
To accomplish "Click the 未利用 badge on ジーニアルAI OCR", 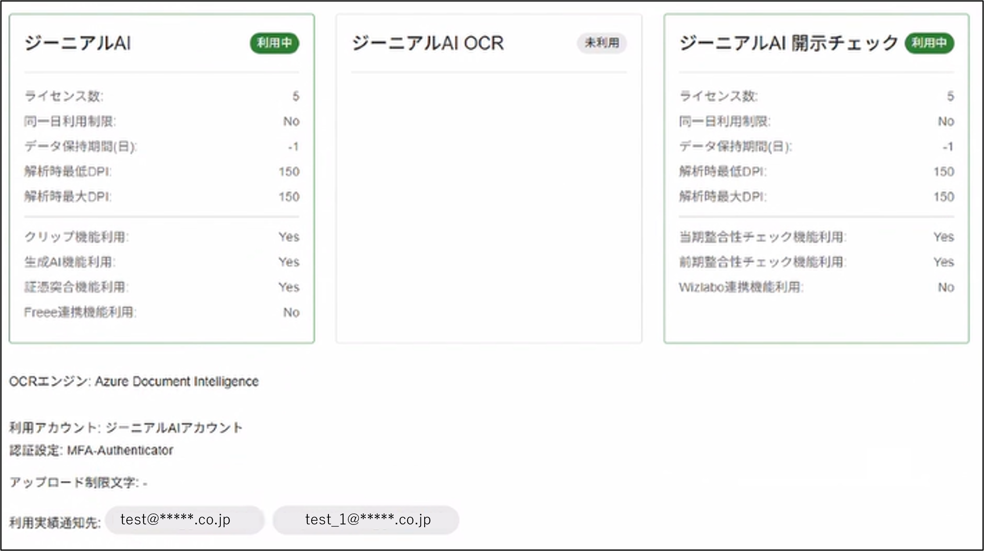I will pos(601,43).
